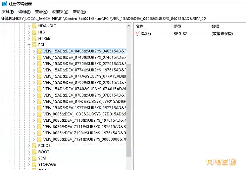Click folder icon of VEN_8086&DEV_7110 key
246x170 pixels.
(x=39, y=120)
